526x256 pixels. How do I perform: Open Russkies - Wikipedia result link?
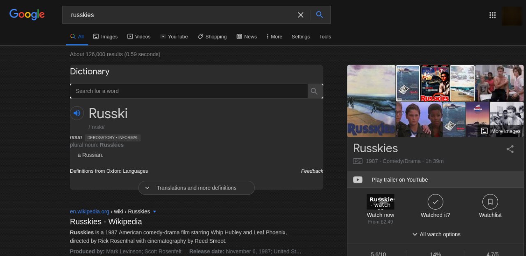pos(106,222)
